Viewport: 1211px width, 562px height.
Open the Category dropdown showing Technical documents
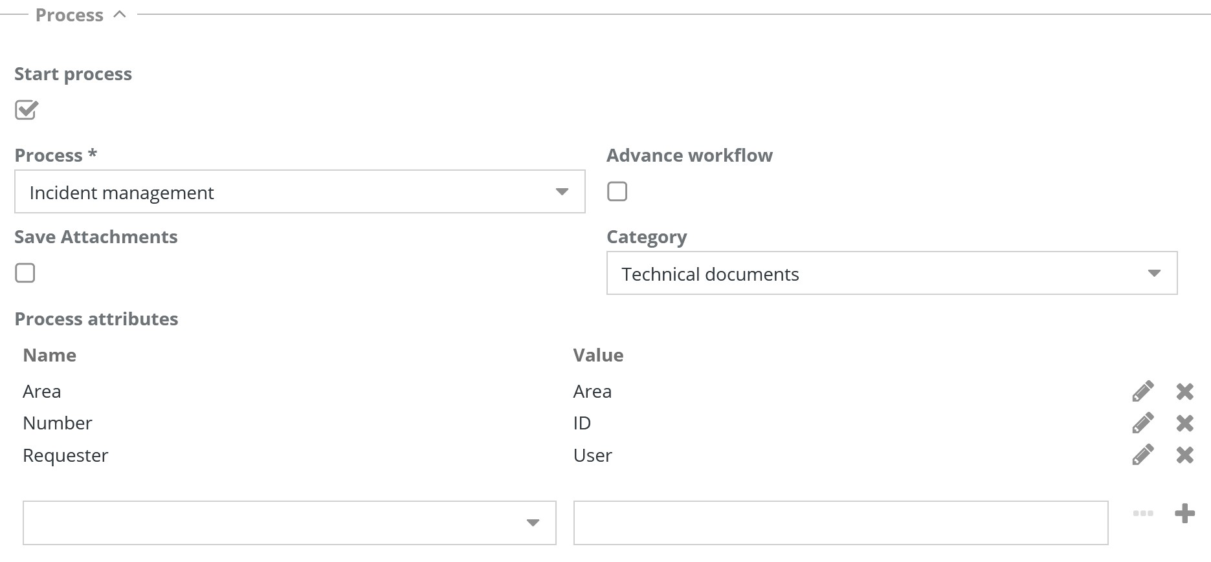[x=891, y=274]
